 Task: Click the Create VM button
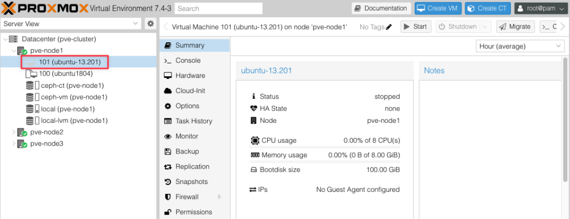pos(438,8)
